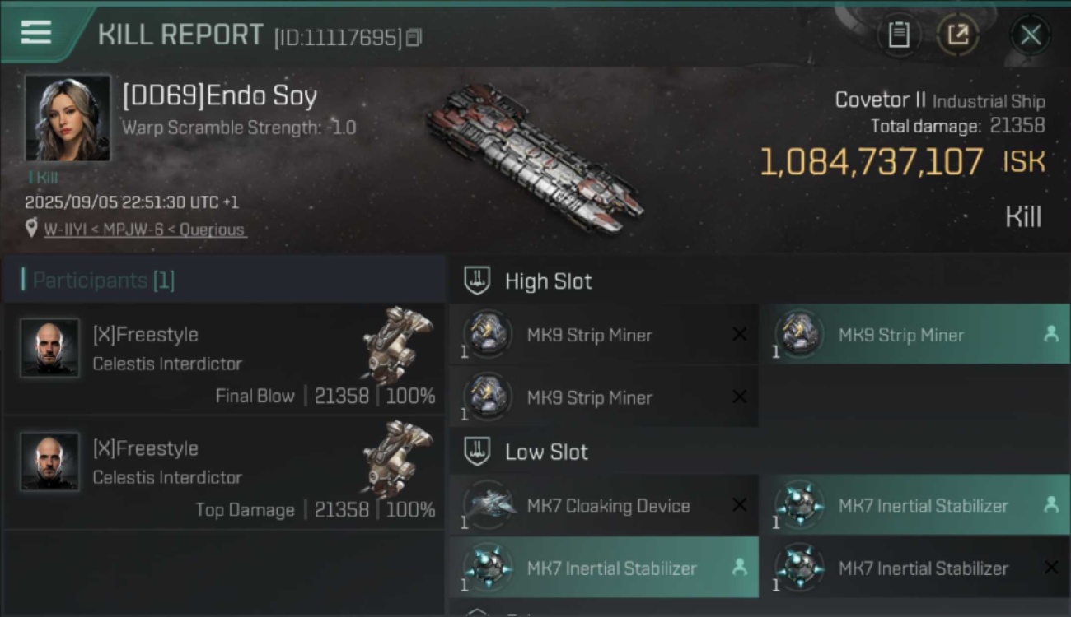Close the kill report window

(x=1030, y=35)
